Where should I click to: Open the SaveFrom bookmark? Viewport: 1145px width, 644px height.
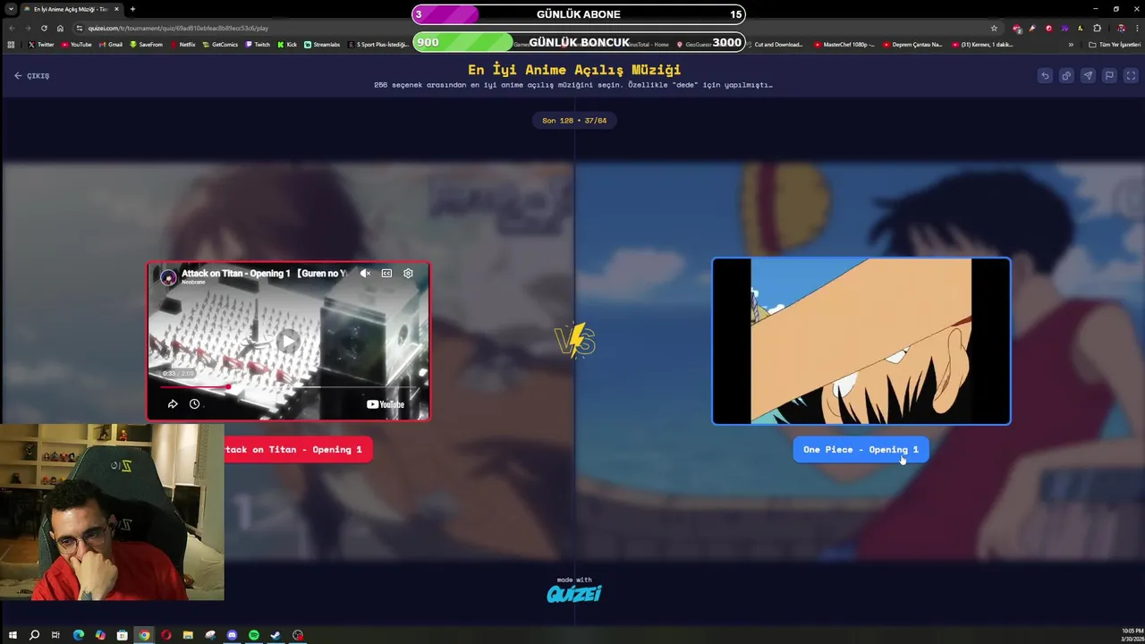[x=147, y=45]
